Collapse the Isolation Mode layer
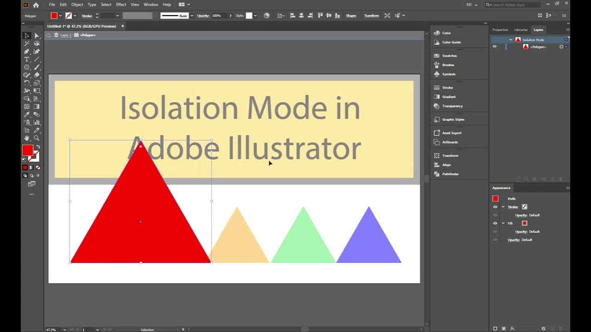Viewport: 591px width, 332px height. pos(511,40)
